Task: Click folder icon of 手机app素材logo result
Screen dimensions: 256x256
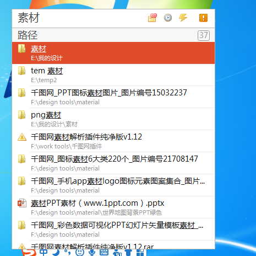Action: coord(21,181)
